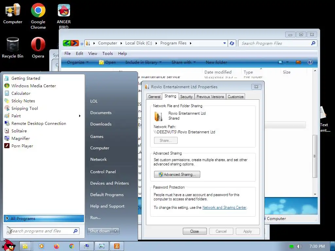Screen dimensions: 335x251
Task: Click New folder in Explorer toolbar
Action: coord(216,62)
